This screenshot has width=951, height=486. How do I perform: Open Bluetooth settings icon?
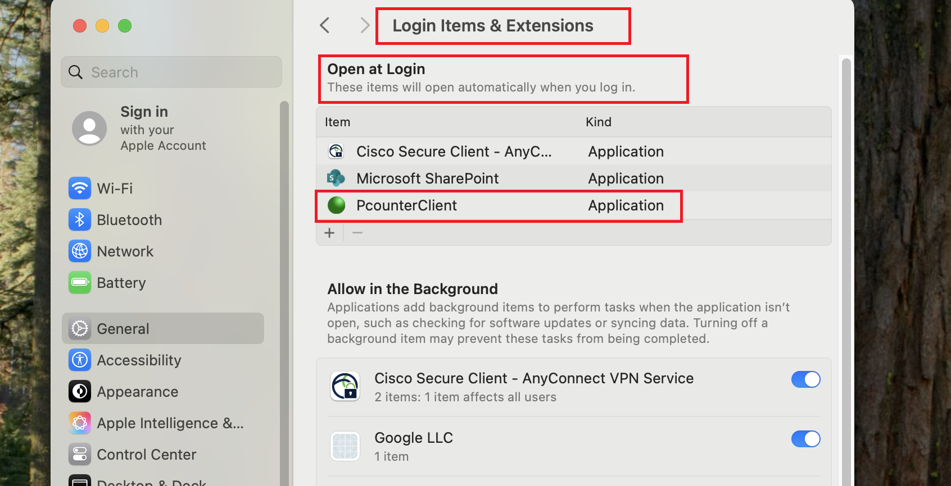tap(80, 219)
